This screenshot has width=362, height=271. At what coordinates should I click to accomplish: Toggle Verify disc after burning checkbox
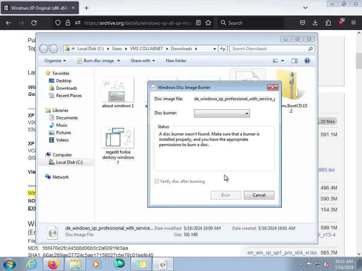[157, 181]
